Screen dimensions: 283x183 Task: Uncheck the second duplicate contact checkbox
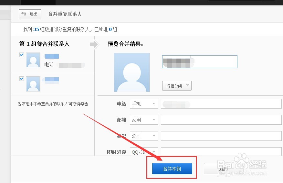point(22,79)
